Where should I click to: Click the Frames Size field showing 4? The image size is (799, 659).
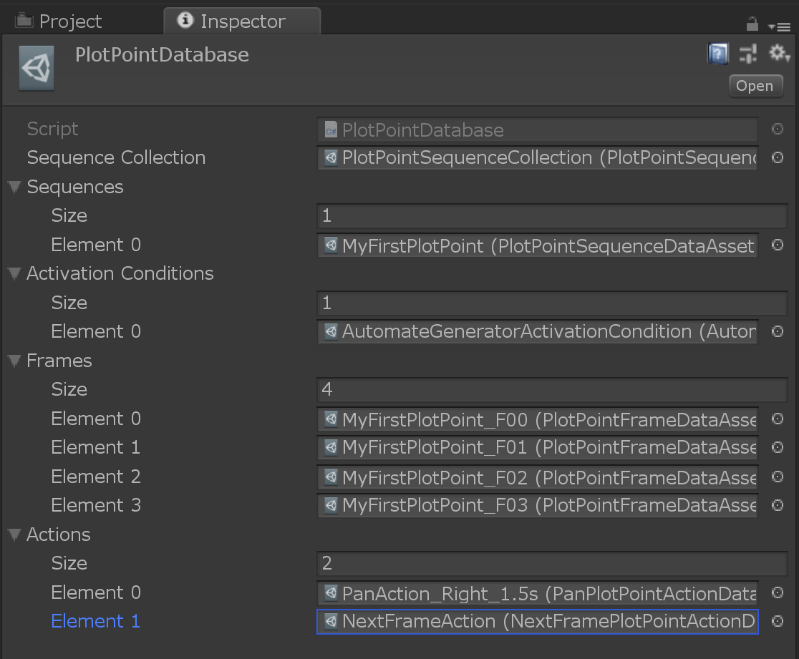pyautogui.click(x=551, y=389)
